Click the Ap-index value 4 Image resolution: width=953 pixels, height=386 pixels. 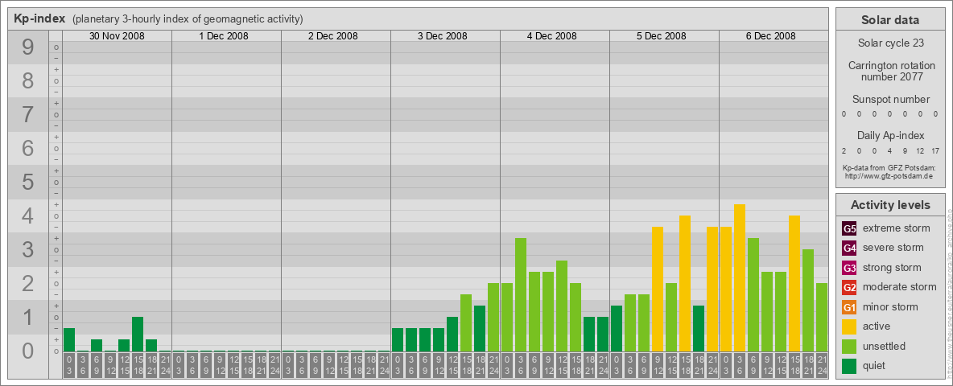pos(889,151)
